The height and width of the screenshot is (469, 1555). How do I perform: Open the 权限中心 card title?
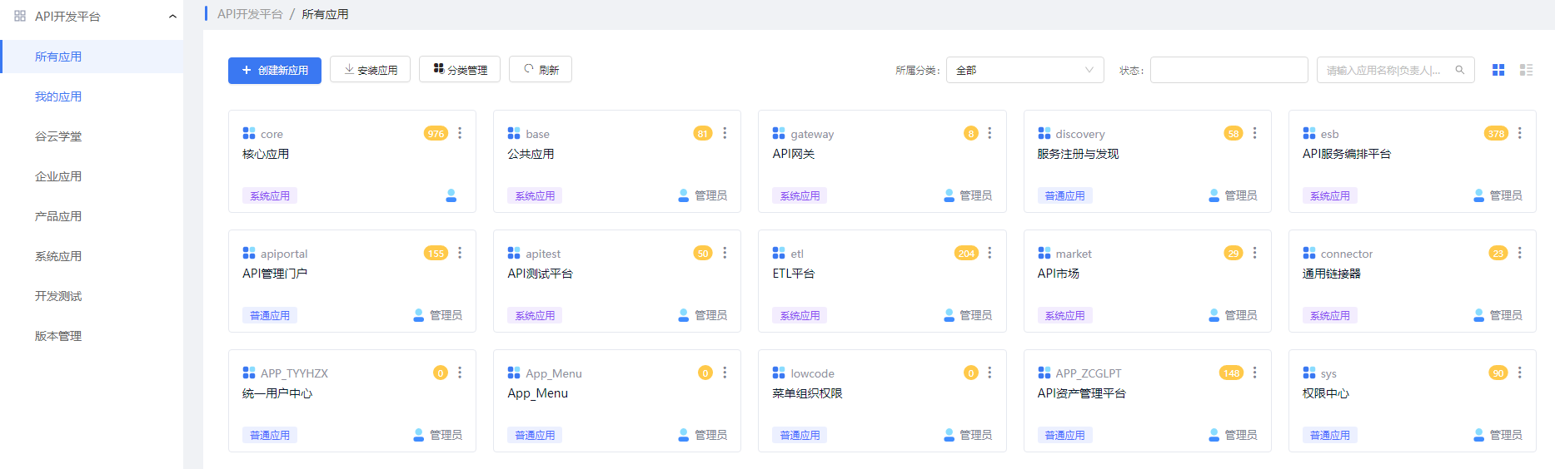pos(1326,393)
